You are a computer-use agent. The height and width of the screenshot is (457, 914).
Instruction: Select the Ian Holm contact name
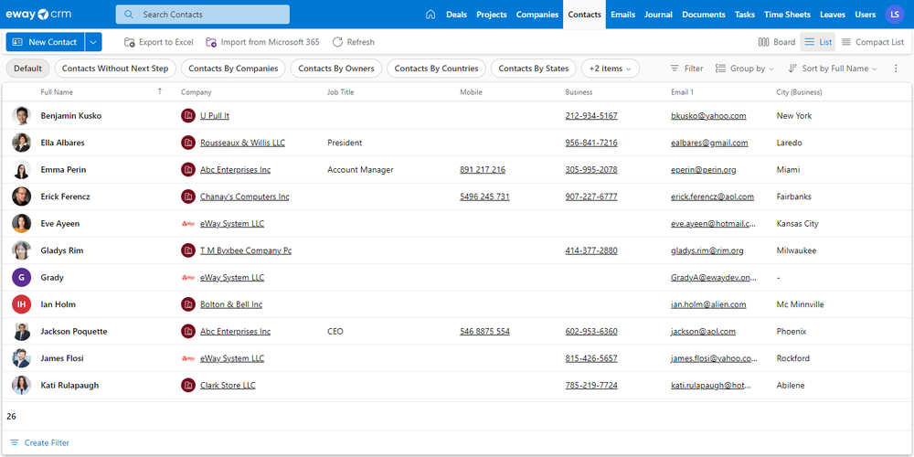coord(58,304)
